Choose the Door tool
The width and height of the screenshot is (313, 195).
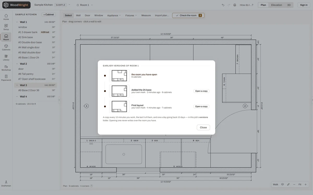point(88,15)
